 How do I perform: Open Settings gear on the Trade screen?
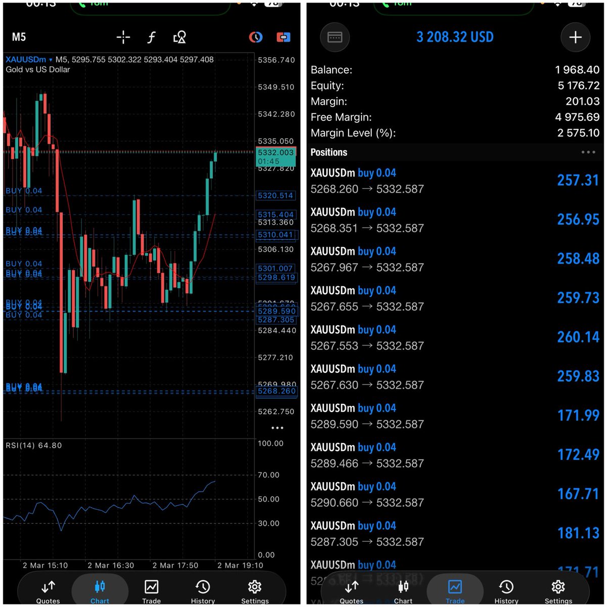tap(558, 592)
